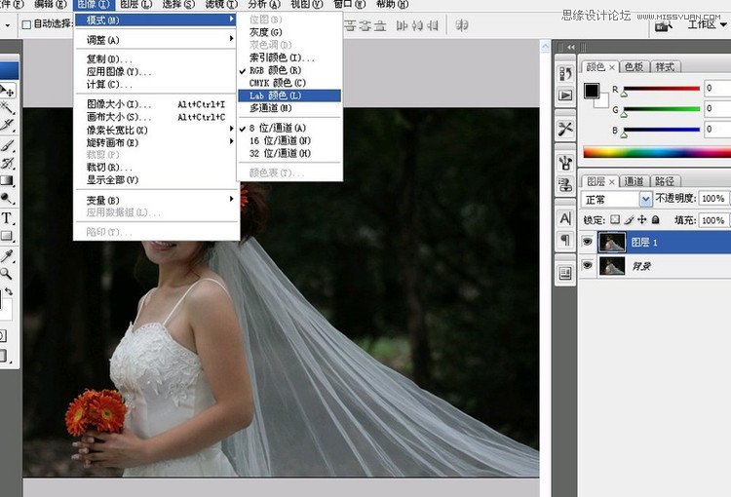
Task: Select the Eyedropper tool
Action: tap(7, 255)
